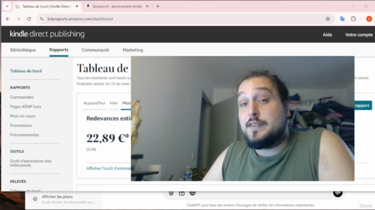Open site information icon in address bar
This screenshot has height=210, width=375.
point(42,19)
